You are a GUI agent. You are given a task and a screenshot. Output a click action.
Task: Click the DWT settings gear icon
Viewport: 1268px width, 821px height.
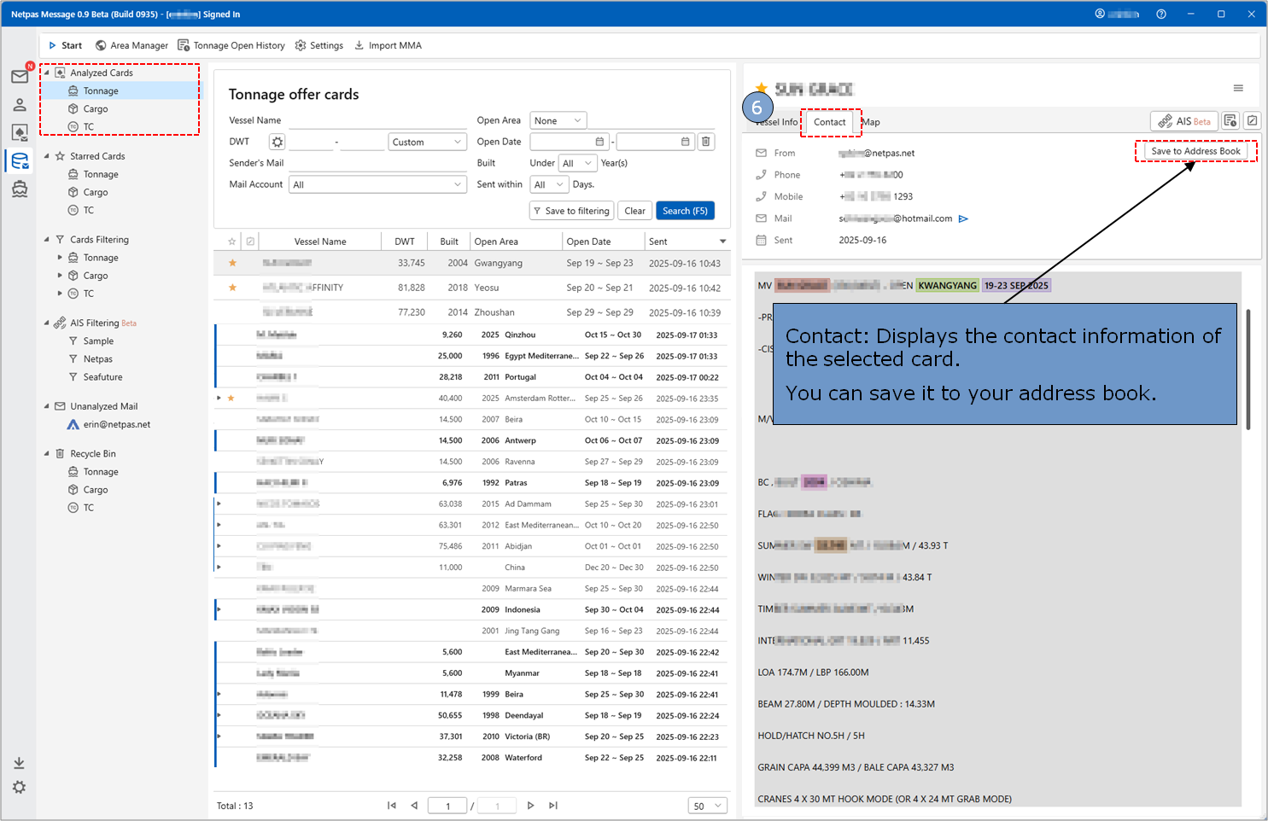point(277,142)
